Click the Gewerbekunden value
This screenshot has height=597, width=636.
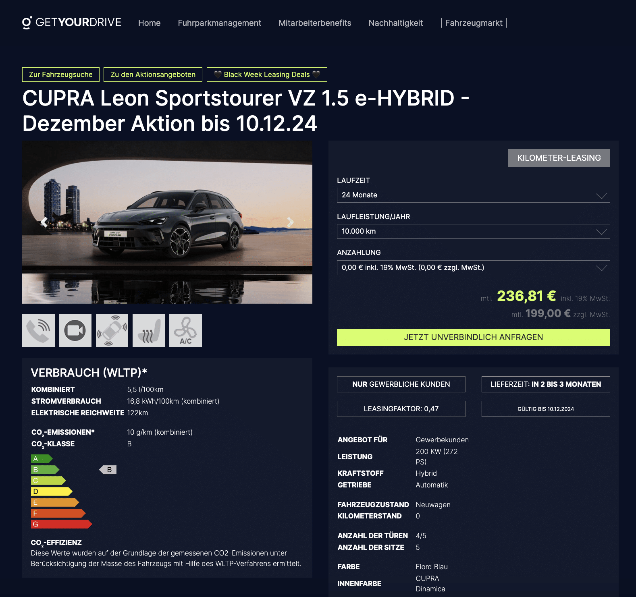(x=442, y=440)
